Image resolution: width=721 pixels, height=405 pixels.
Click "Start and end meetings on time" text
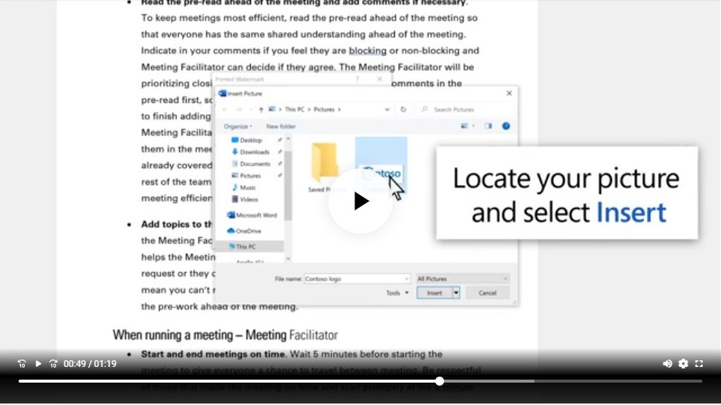click(213, 354)
